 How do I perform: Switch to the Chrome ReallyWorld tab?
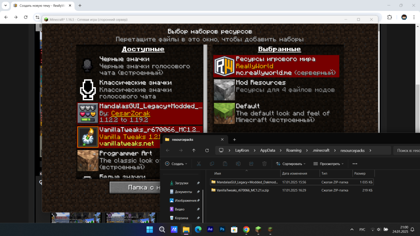pyautogui.click(x=43, y=5)
